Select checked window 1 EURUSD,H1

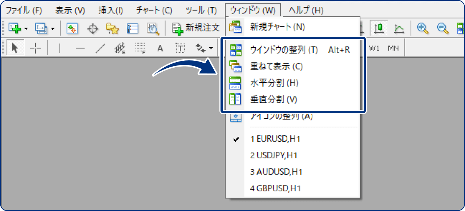click(x=293, y=139)
